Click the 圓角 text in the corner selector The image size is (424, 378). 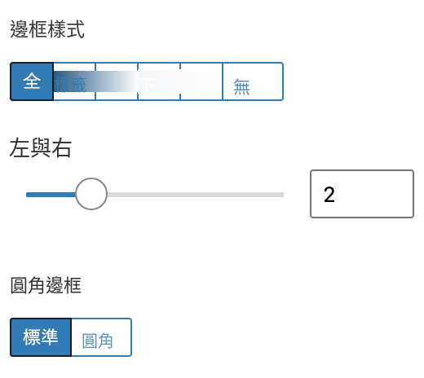97,341
